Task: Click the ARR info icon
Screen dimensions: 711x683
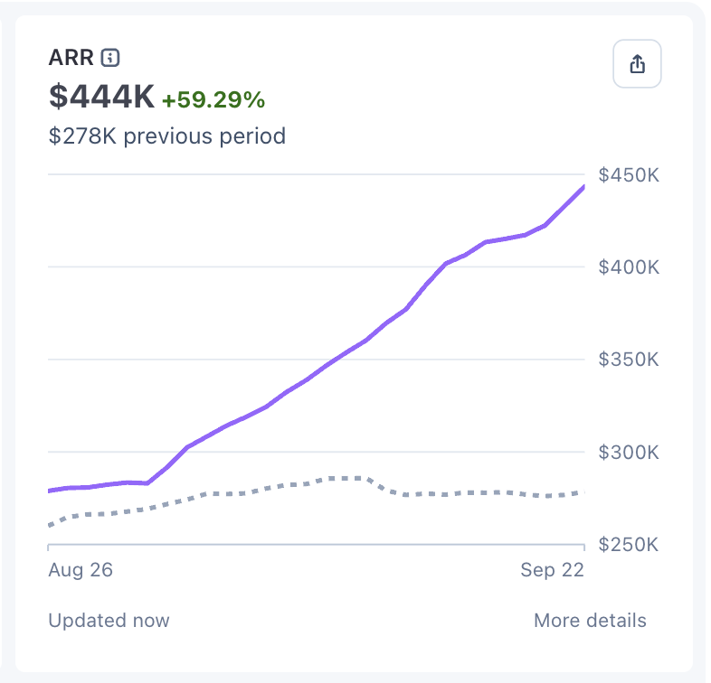Action: coord(110,58)
